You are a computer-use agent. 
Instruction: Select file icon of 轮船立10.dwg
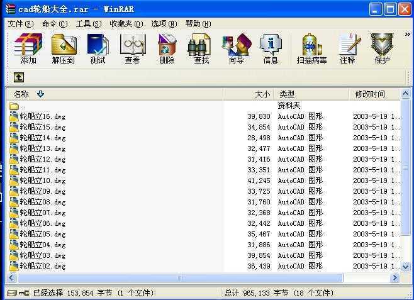pos(14,181)
